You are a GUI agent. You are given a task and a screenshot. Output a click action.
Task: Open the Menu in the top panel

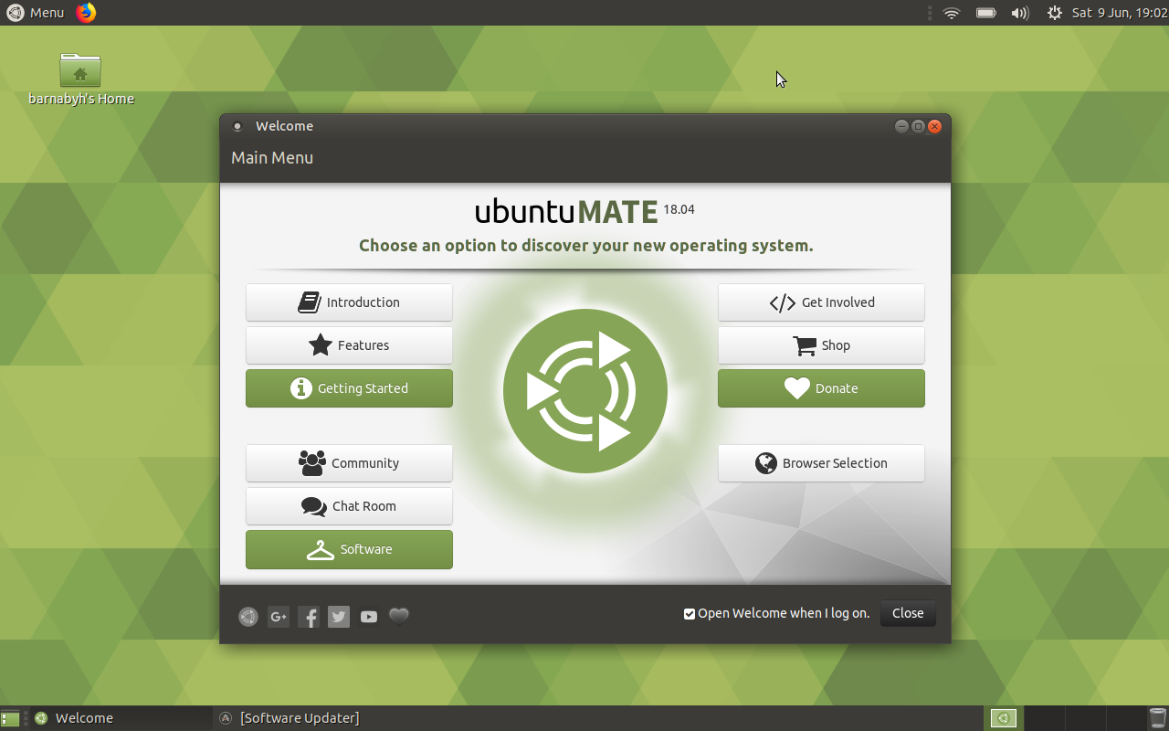click(36, 13)
